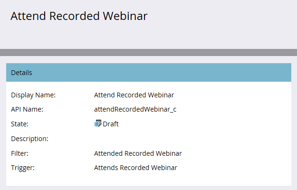Click the gray divider bar below the title

[x=148, y=52]
